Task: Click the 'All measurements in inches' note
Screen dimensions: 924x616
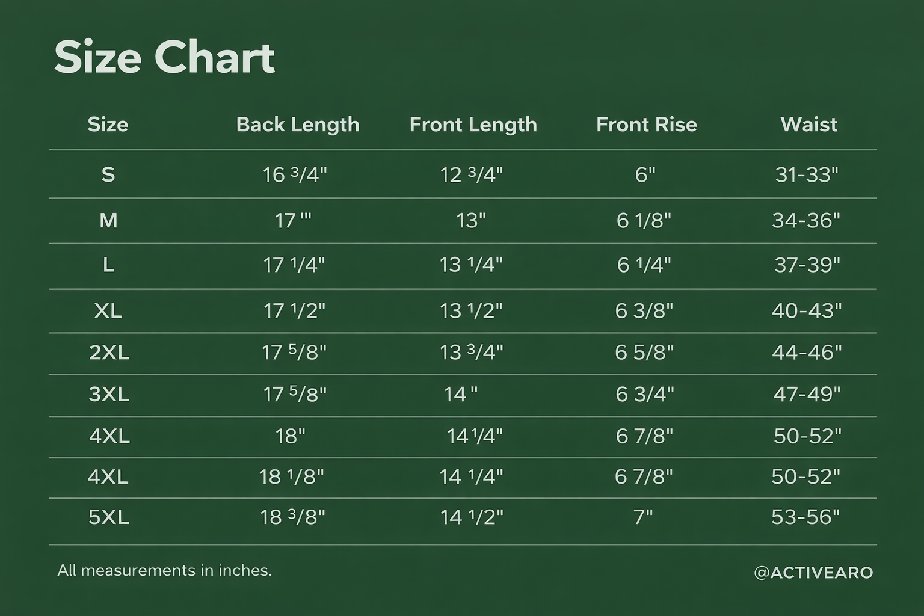Action: 165,570
